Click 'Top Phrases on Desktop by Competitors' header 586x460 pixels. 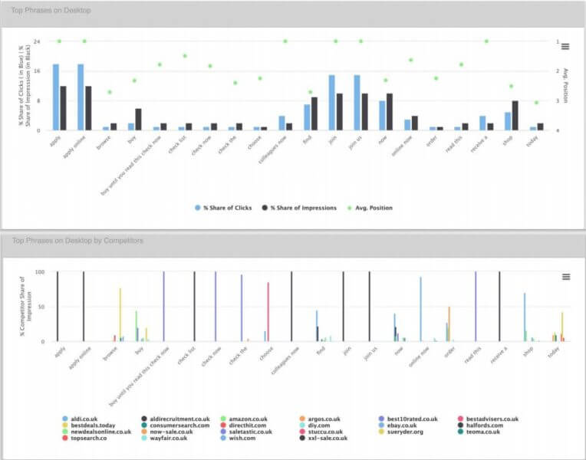[77, 241]
